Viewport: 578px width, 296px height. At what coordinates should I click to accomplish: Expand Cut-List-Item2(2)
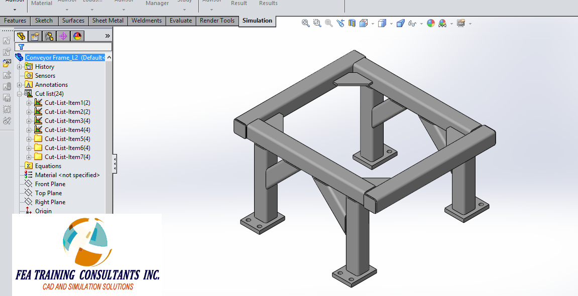(29, 112)
